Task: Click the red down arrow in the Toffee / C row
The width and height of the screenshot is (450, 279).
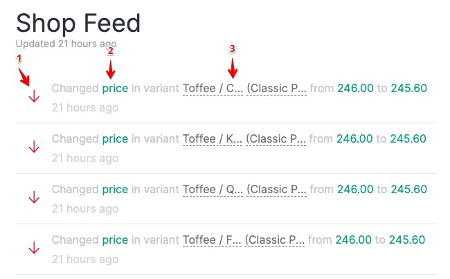Action: point(34,97)
